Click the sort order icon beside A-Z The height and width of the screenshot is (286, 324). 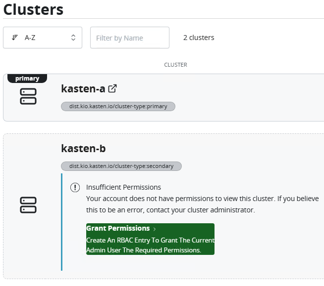click(15, 38)
